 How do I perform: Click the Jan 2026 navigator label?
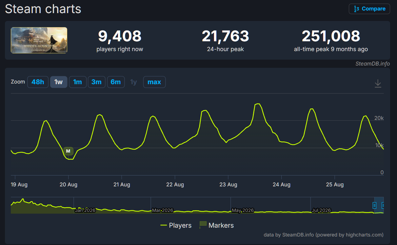[x=85, y=210]
